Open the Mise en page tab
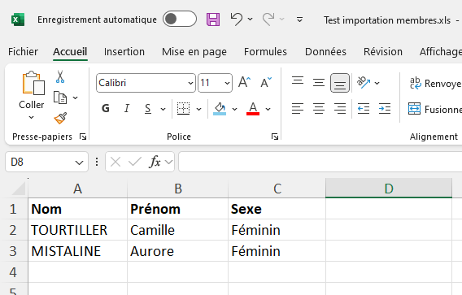The image size is (462, 295). [x=194, y=52]
